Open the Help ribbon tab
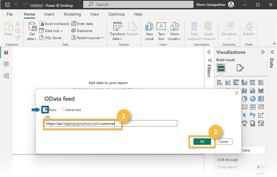The width and height of the screenshot is (277, 177). 138,14
